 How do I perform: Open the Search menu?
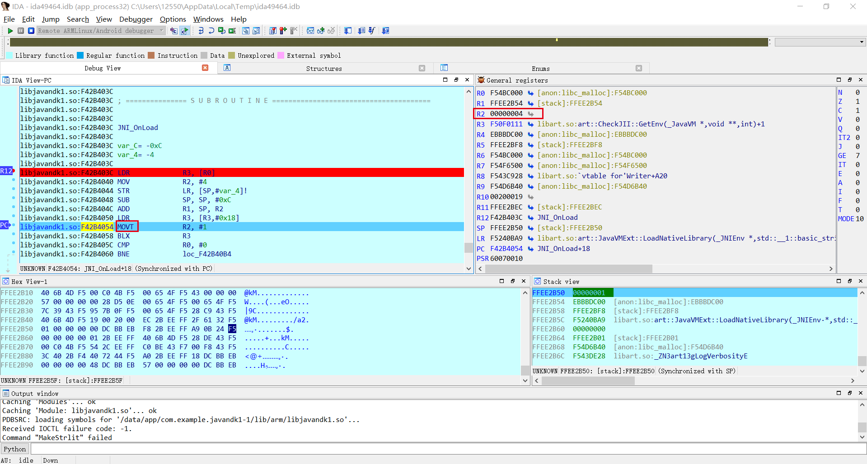point(78,19)
